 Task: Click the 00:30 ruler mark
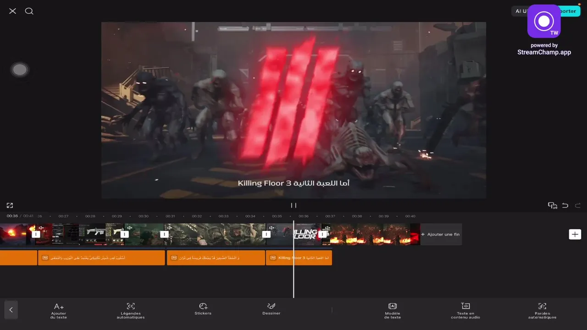(144, 216)
